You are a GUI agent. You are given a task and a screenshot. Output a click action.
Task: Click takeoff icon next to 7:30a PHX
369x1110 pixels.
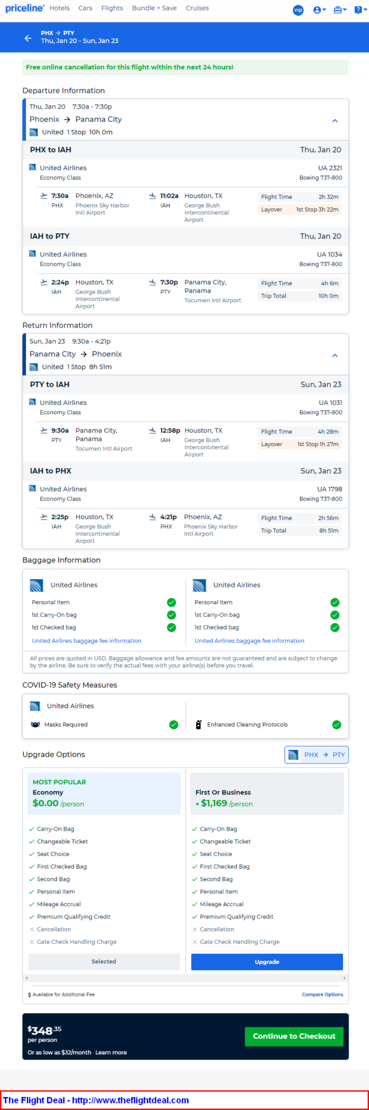click(x=44, y=196)
